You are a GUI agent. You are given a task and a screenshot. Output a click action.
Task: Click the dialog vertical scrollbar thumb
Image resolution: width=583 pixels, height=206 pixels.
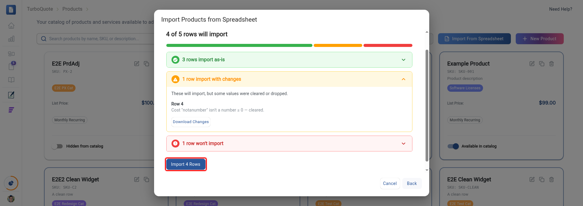427,105
